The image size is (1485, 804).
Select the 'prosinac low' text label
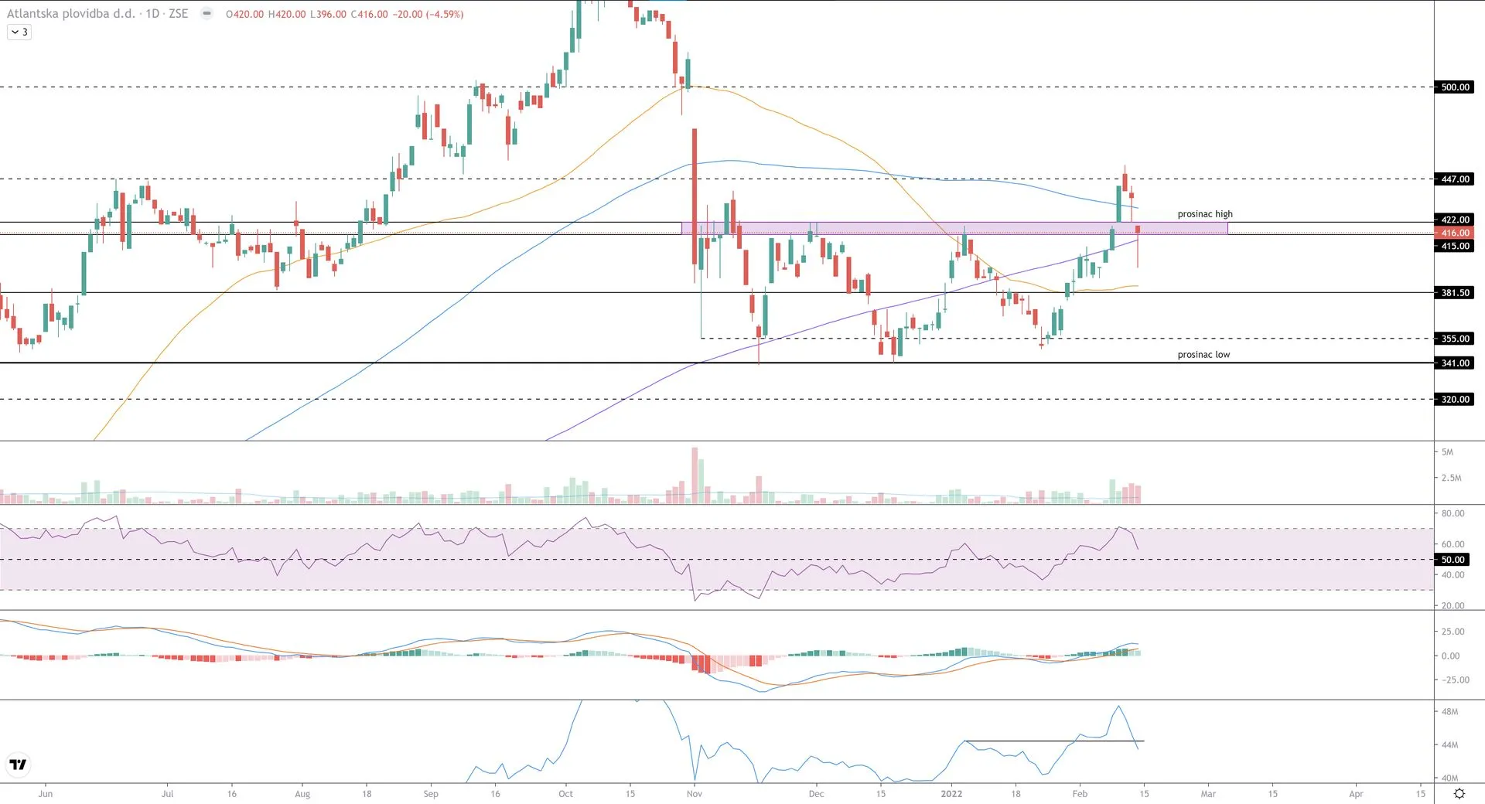[1203, 355]
